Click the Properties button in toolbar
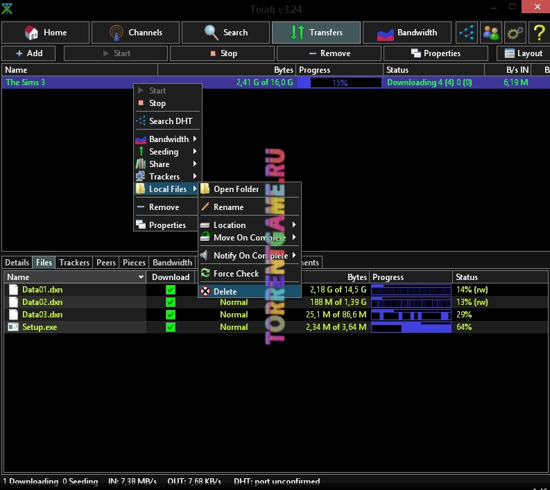 pyautogui.click(x=436, y=53)
